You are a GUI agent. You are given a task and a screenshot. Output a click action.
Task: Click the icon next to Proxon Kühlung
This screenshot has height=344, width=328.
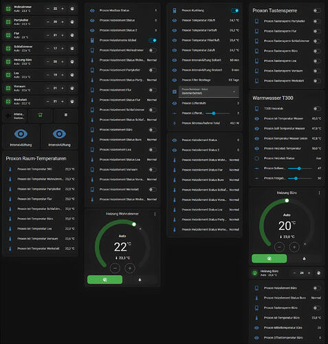(175, 10)
